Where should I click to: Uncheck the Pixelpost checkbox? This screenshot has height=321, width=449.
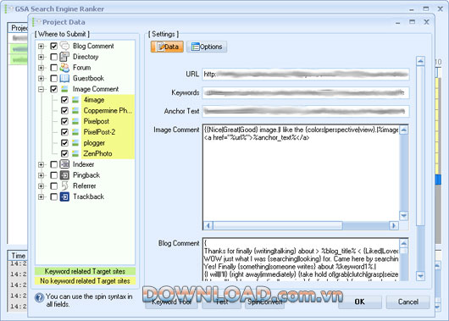64,121
